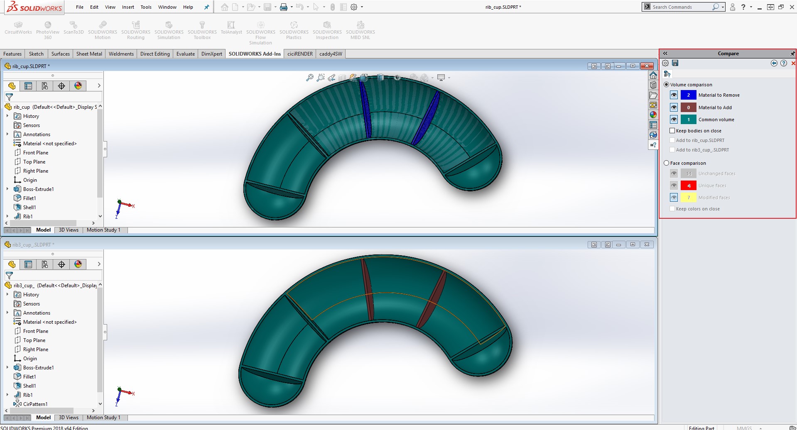Open Options gear in top toolbar
This screenshot has width=797, height=430.
(354, 7)
